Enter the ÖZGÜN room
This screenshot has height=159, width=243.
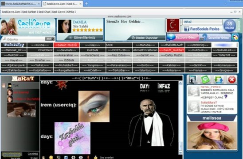tap(67, 60)
